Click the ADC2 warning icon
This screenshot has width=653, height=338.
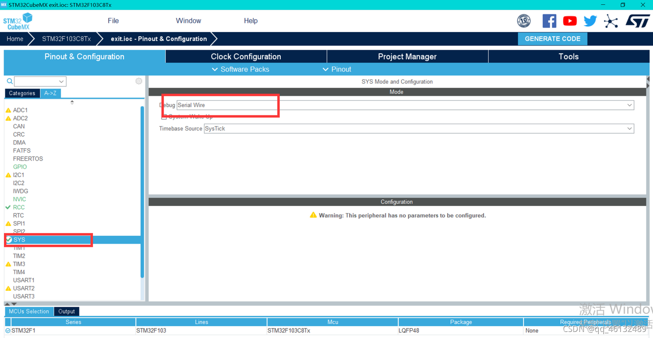8,118
